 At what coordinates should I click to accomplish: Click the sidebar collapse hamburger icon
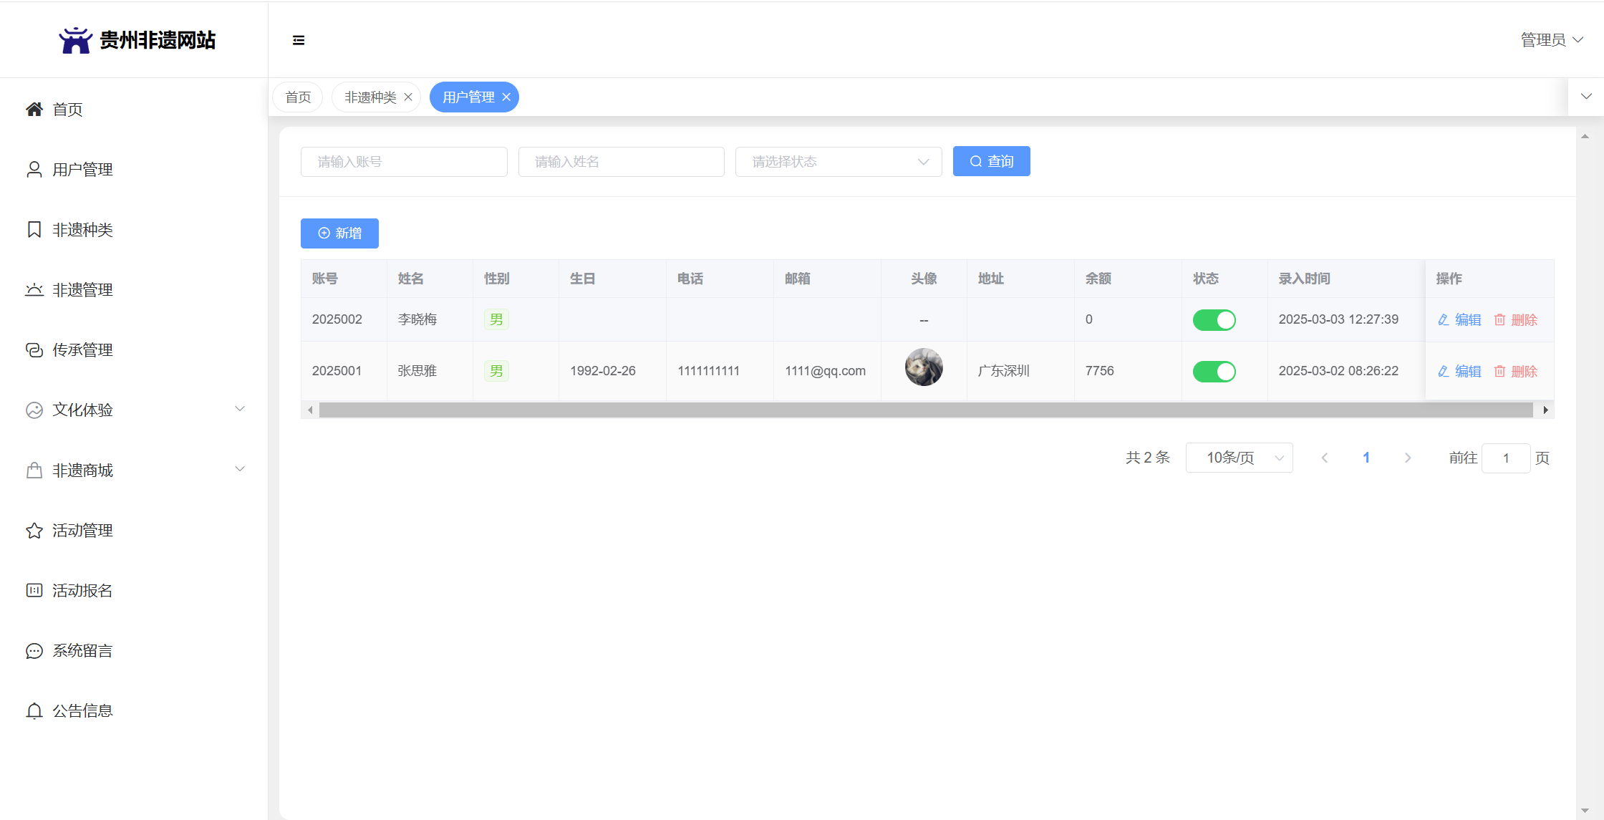point(299,40)
